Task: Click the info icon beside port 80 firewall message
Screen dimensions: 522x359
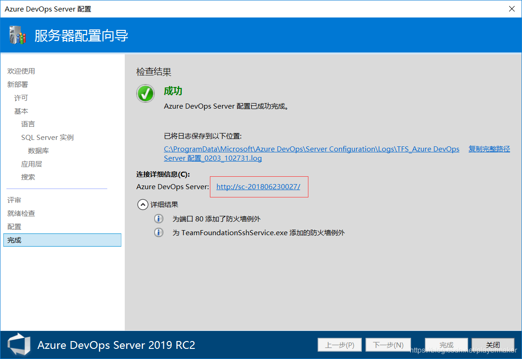Action: coord(159,219)
